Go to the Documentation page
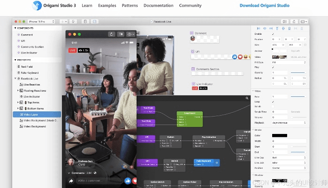Viewport: 328px width, 188px height. tap(158, 6)
